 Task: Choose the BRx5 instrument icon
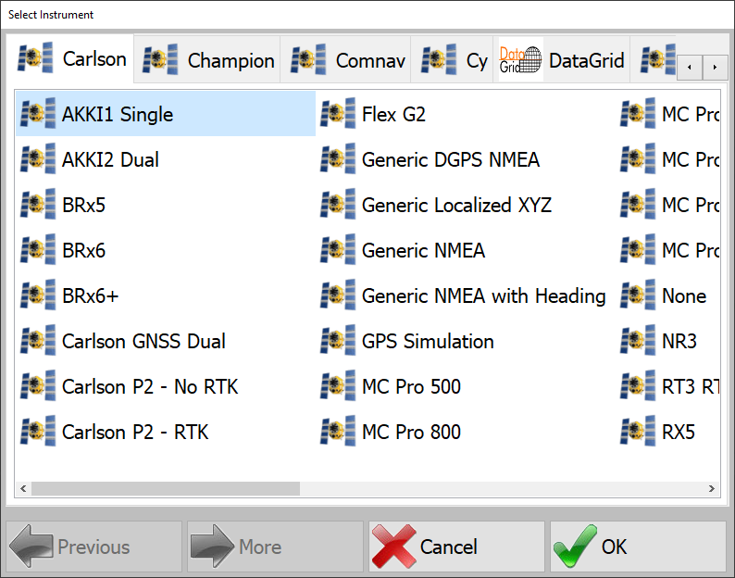[38, 204]
